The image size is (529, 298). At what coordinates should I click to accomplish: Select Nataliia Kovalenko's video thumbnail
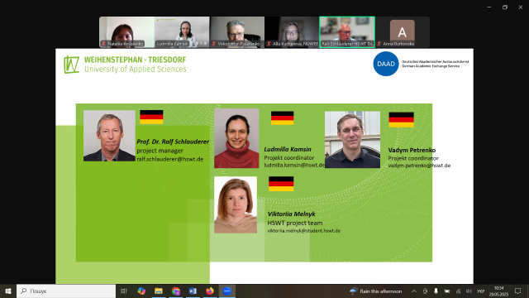pos(126,32)
